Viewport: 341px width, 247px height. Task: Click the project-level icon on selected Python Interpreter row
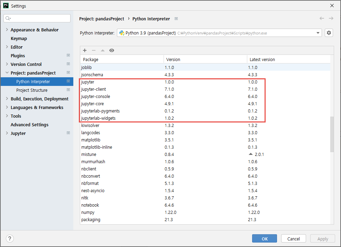pyautogui.click(x=68, y=81)
